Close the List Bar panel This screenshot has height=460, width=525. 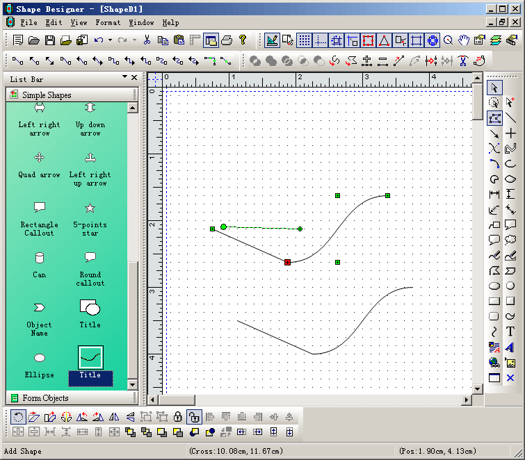[134, 77]
